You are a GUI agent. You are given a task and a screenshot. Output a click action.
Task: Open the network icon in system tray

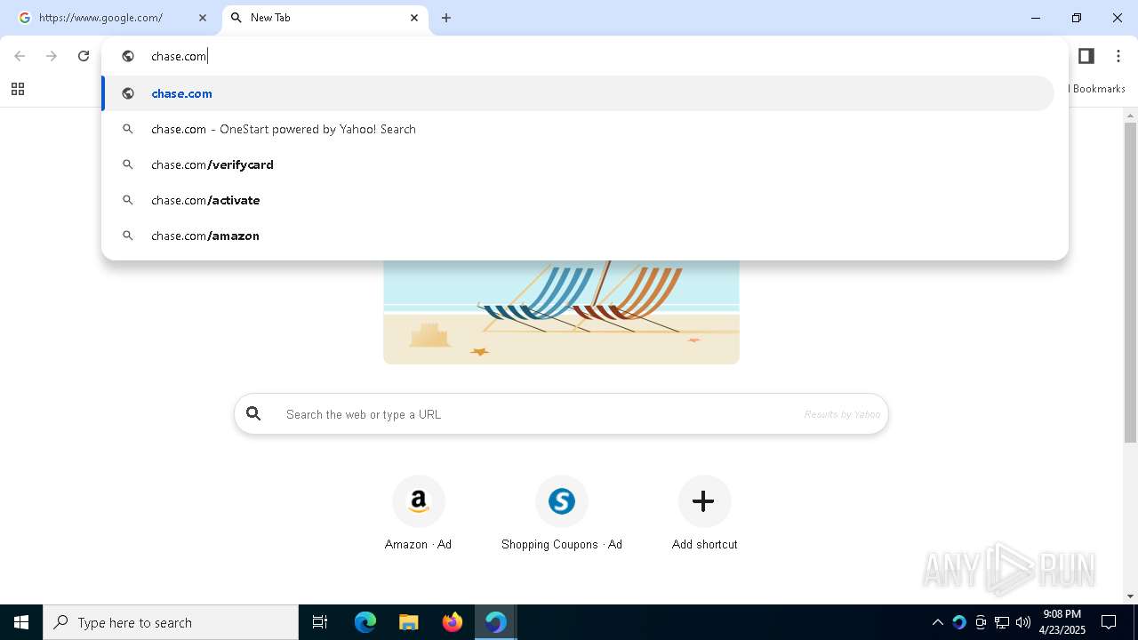point(1002,622)
